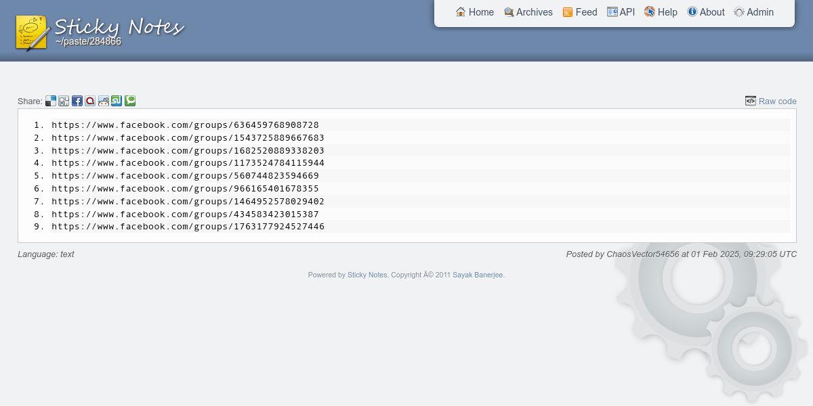Share the paste on Reddit
The width and height of the screenshot is (813, 406).
104,101
